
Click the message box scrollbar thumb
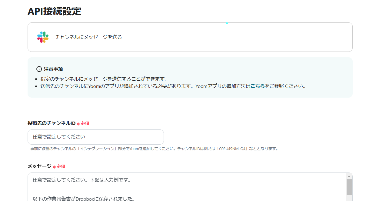(349, 187)
